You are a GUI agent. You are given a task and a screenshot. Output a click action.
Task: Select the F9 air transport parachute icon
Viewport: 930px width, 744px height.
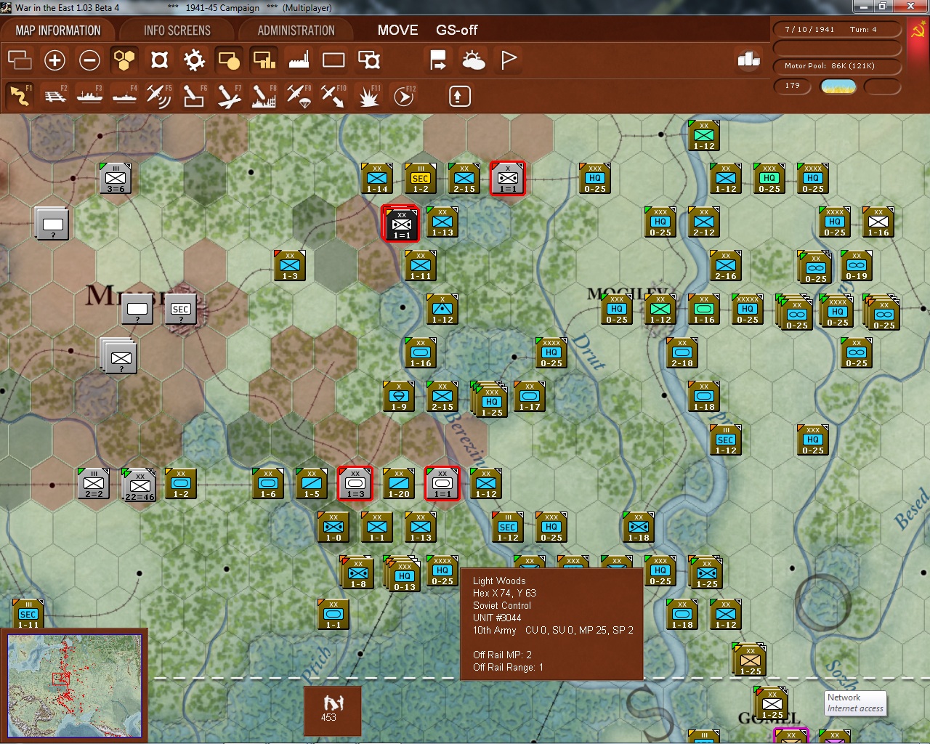pyautogui.click(x=299, y=95)
